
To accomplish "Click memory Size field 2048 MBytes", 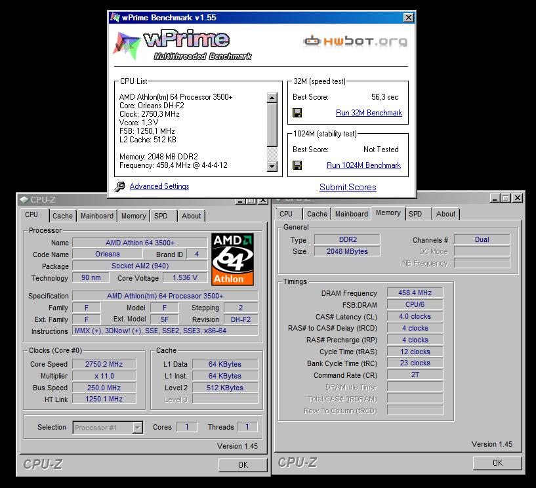I will 347,251.
